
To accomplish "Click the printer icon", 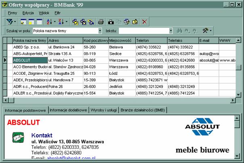I will tap(101, 22).
